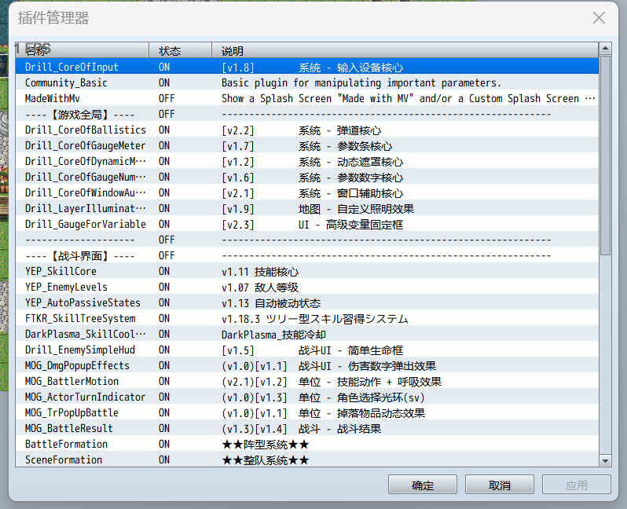Click ON status of Community_Basic
Screen dimensions: 627x509
(164, 82)
